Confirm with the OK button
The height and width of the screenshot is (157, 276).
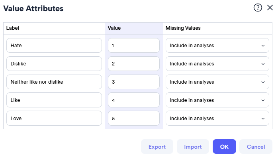(x=224, y=147)
